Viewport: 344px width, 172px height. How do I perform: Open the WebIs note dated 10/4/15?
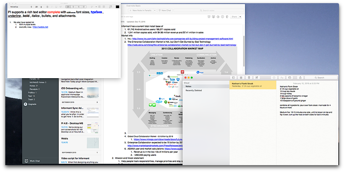(80, 143)
